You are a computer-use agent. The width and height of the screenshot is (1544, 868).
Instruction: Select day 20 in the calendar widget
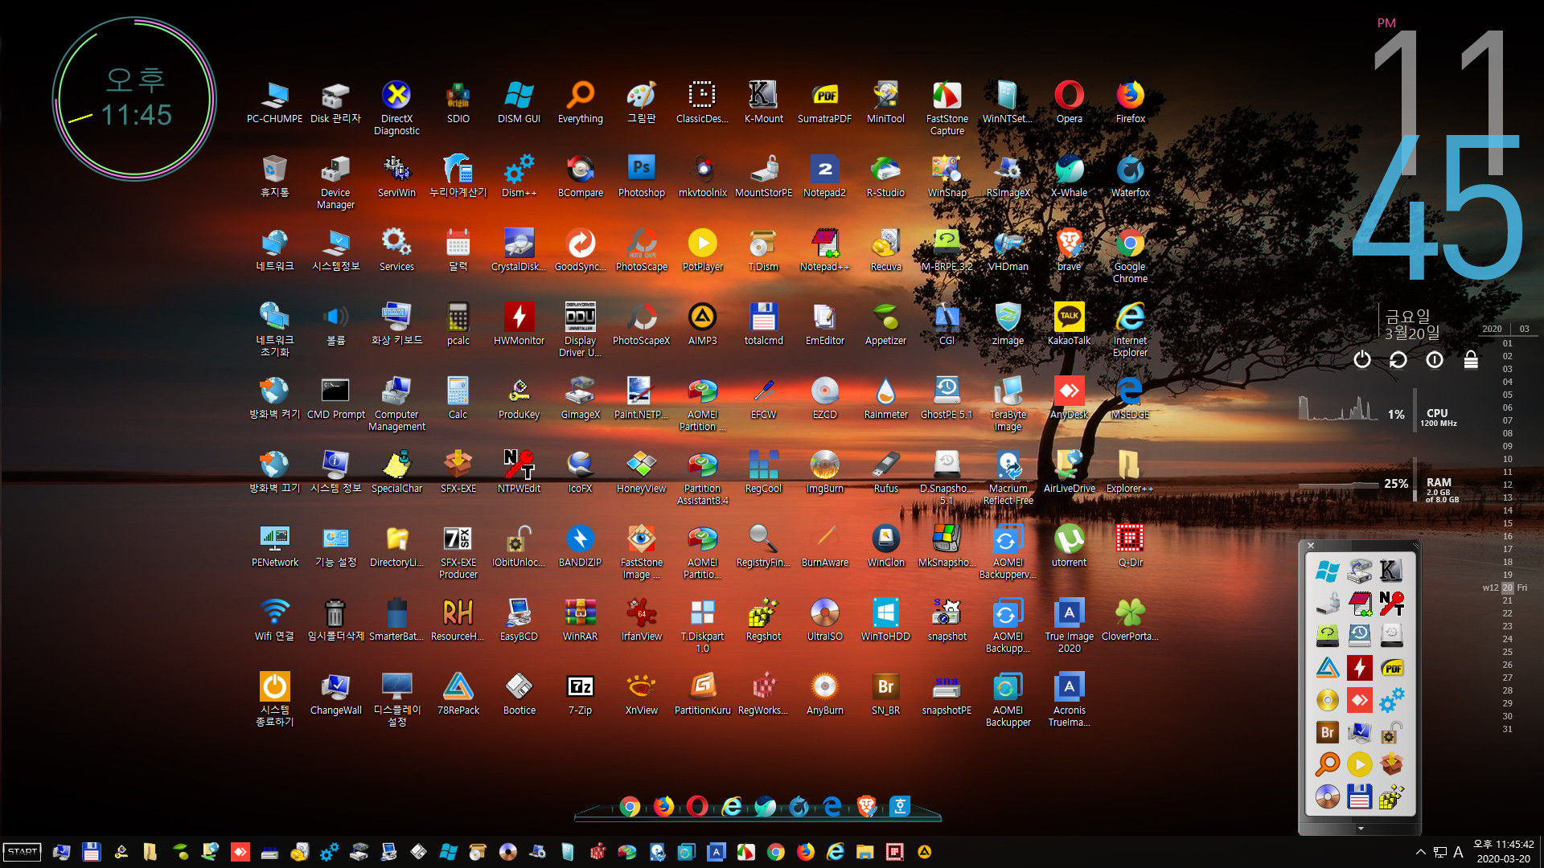point(1507,588)
